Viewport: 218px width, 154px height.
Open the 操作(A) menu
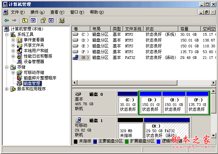pos(38,12)
